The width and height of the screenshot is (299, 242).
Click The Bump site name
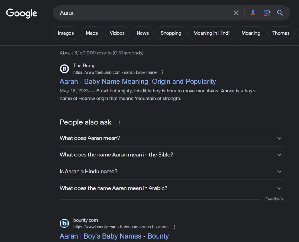(x=84, y=65)
